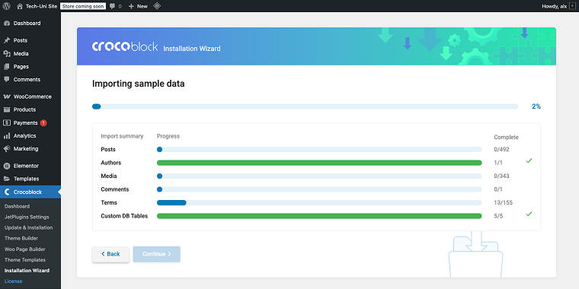Click the Custom DB Tables progress bar

[319, 216]
